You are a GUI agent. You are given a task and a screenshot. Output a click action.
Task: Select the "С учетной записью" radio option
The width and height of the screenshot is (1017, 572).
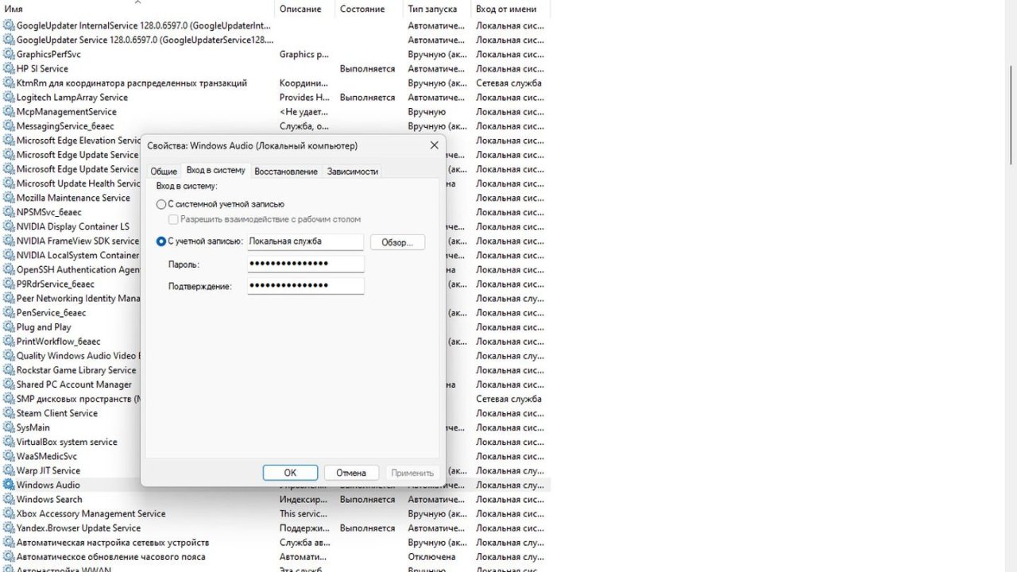pos(161,242)
